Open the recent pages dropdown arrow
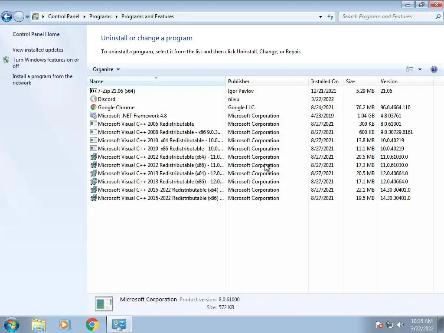 click(27, 17)
